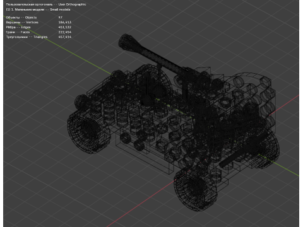Image resolution: width=303 pixels, height=227 pixels.
Task: Click the objects count value 97
Action: [x=61, y=18]
